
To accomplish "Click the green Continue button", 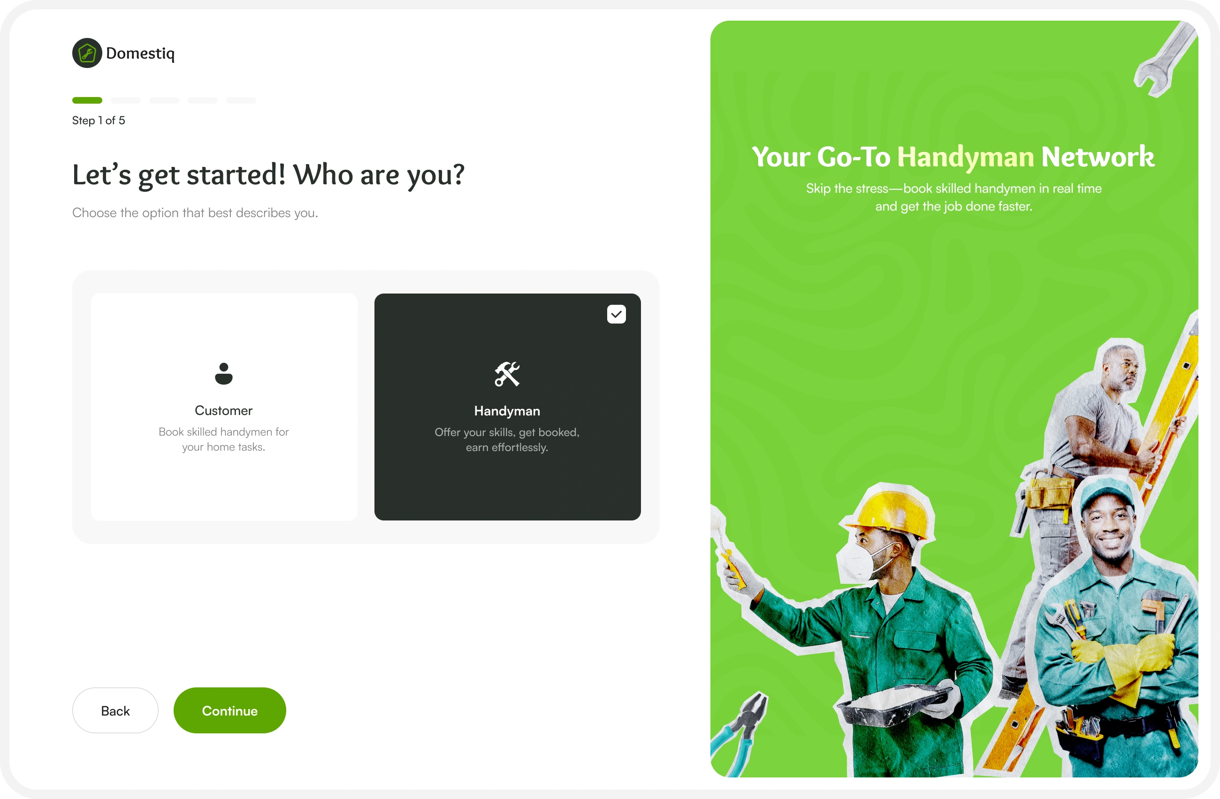I will coord(229,710).
